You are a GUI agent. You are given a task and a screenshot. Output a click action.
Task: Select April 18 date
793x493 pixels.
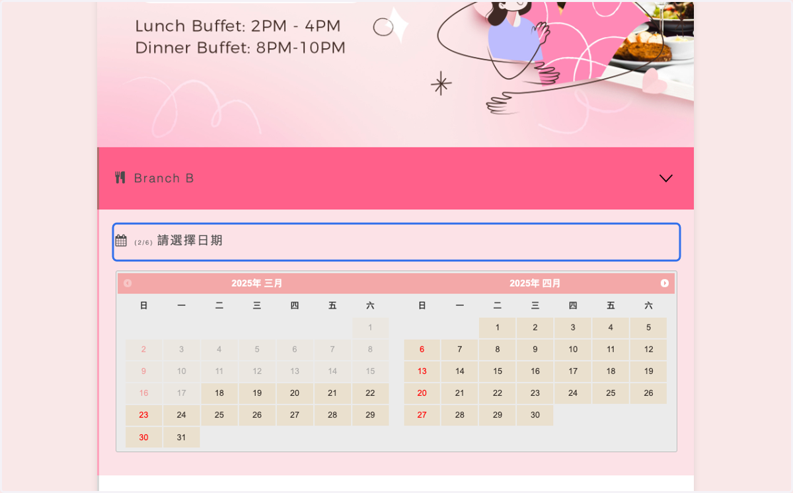(611, 371)
